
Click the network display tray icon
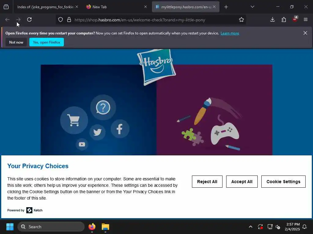(x=270, y=227)
